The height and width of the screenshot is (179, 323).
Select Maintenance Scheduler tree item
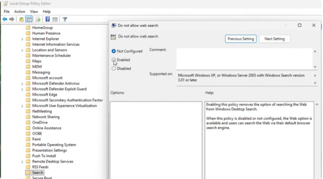pyautogui.click(x=51, y=55)
